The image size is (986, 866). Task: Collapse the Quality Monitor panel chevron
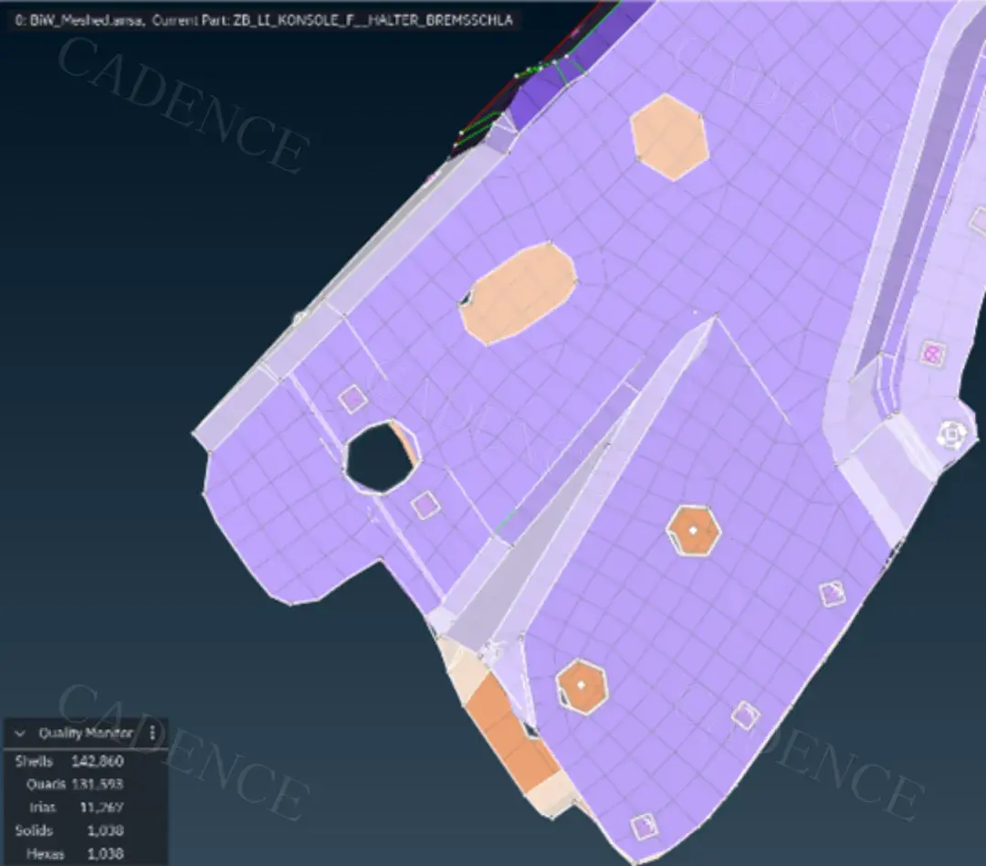coord(19,734)
